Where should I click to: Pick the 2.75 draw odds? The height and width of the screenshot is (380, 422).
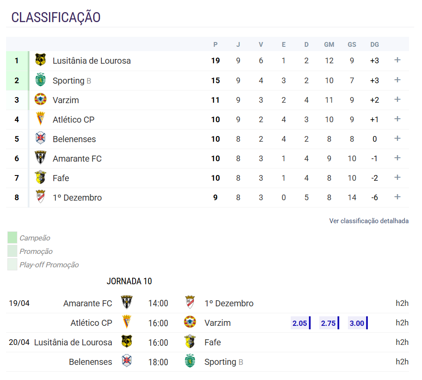click(329, 323)
